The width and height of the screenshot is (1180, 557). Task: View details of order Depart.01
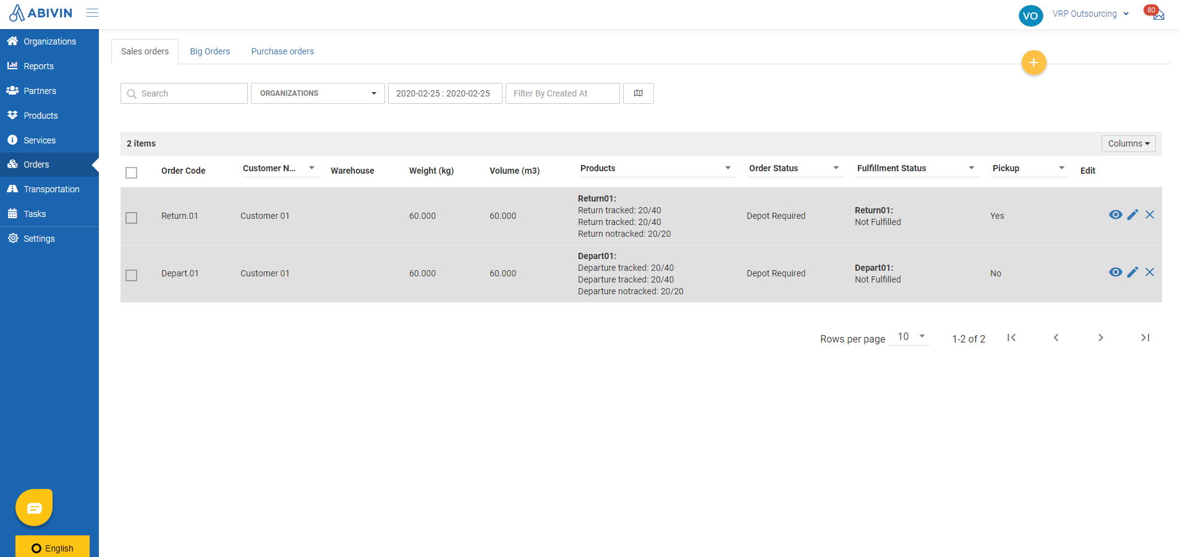pos(1115,272)
